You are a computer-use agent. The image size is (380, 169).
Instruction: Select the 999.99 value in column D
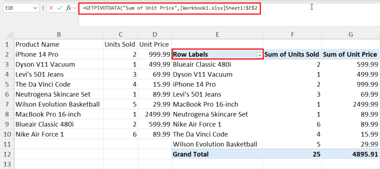point(155,54)
